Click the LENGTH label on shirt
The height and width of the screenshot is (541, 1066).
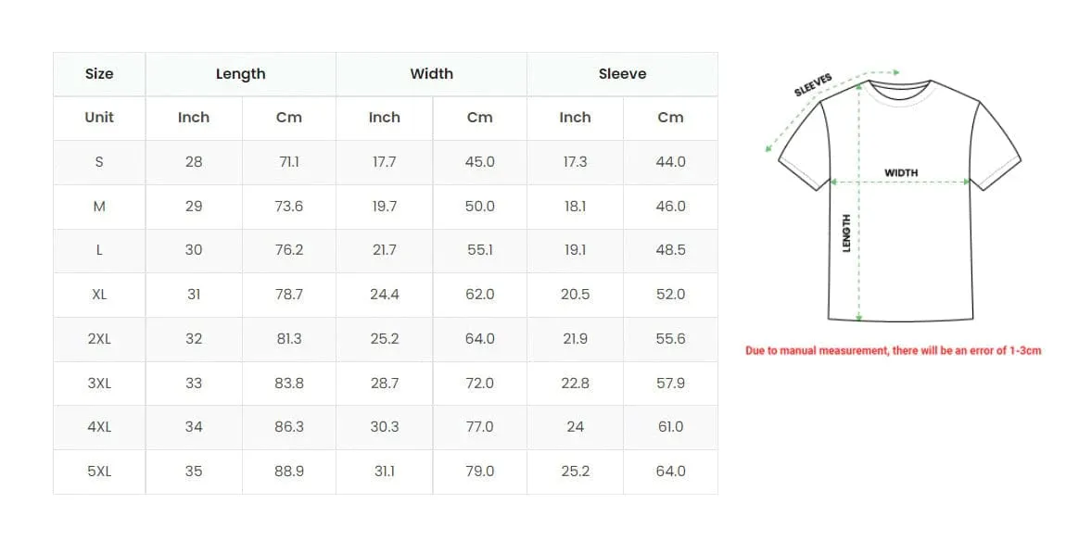846,233
